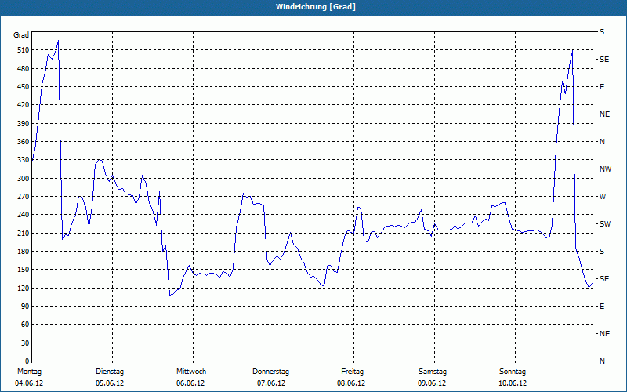Select the date "09.06.12"
Viewport: 627px width, 392px height.
point(432,383)
